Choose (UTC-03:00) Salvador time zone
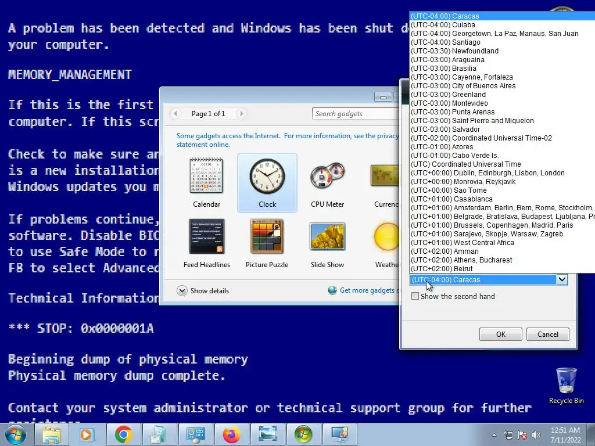 tap(503, 130)
